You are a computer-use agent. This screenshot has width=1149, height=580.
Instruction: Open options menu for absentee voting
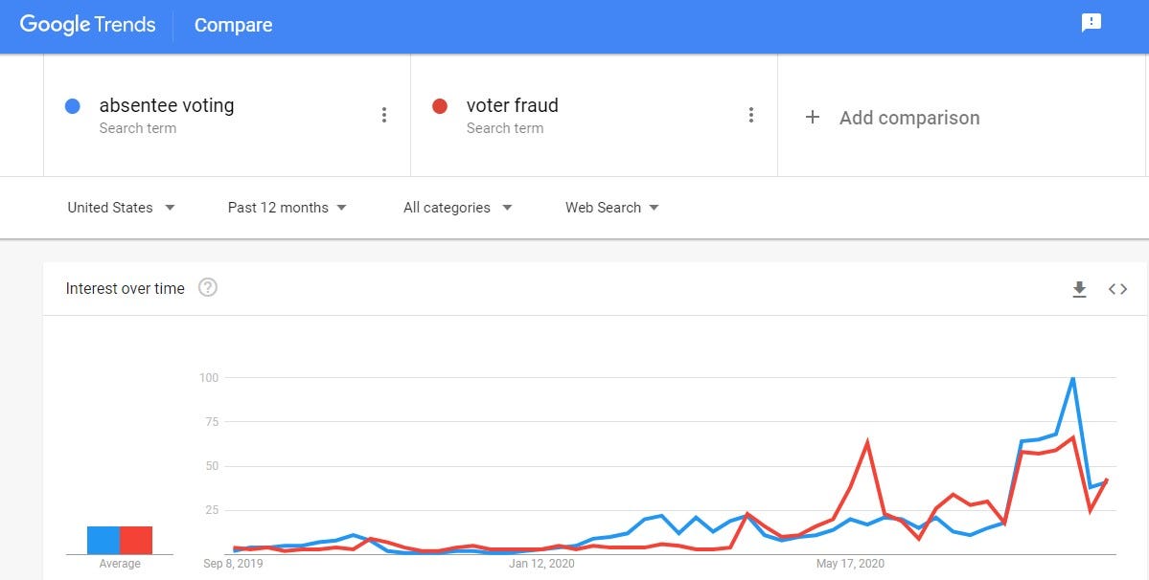(384, 116)
